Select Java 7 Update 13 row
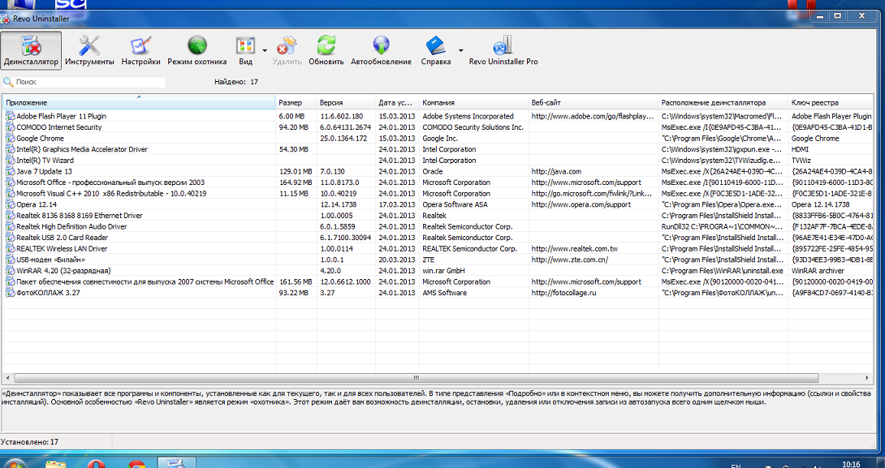The height and width of the screenshot is (468, 885). pos(45,172)
